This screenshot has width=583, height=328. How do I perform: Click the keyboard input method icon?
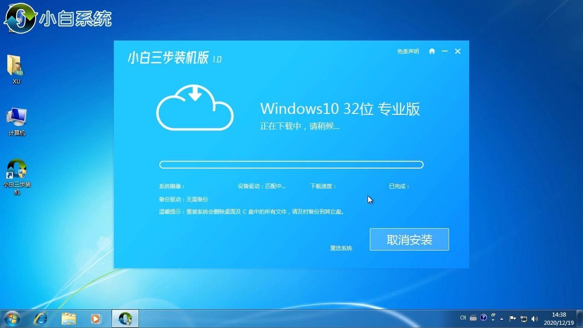473,318
